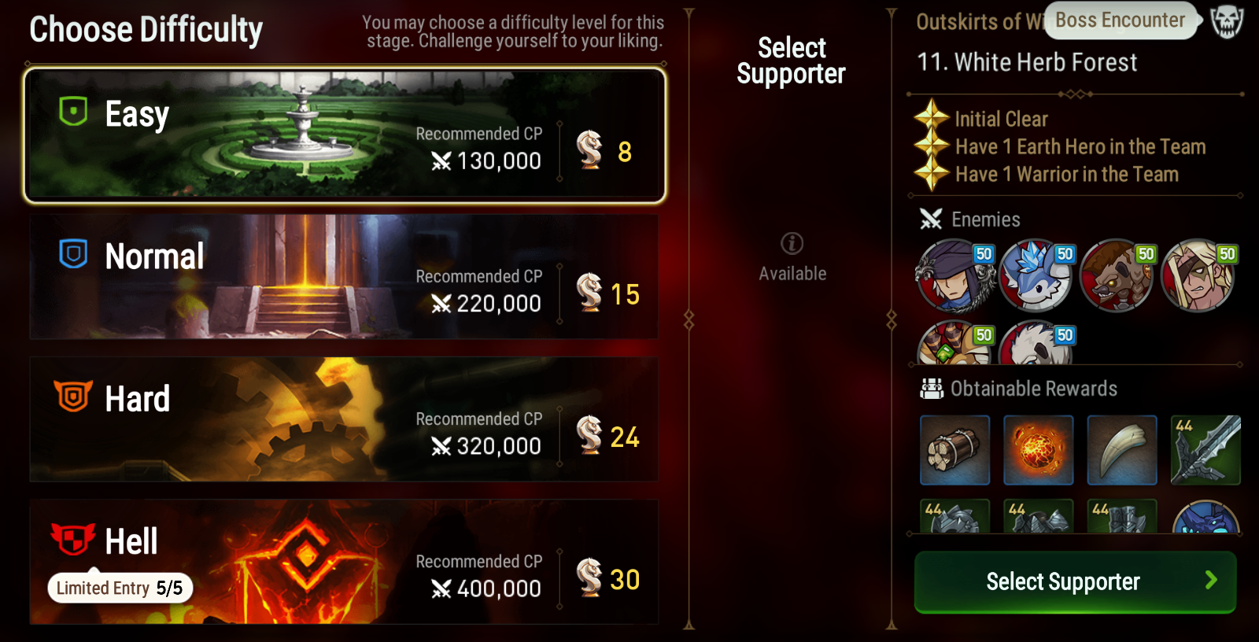Check the wood log reward item
Image resolution: width=1259 pixels, height=642 pixels.
click(x=955, y=450)
